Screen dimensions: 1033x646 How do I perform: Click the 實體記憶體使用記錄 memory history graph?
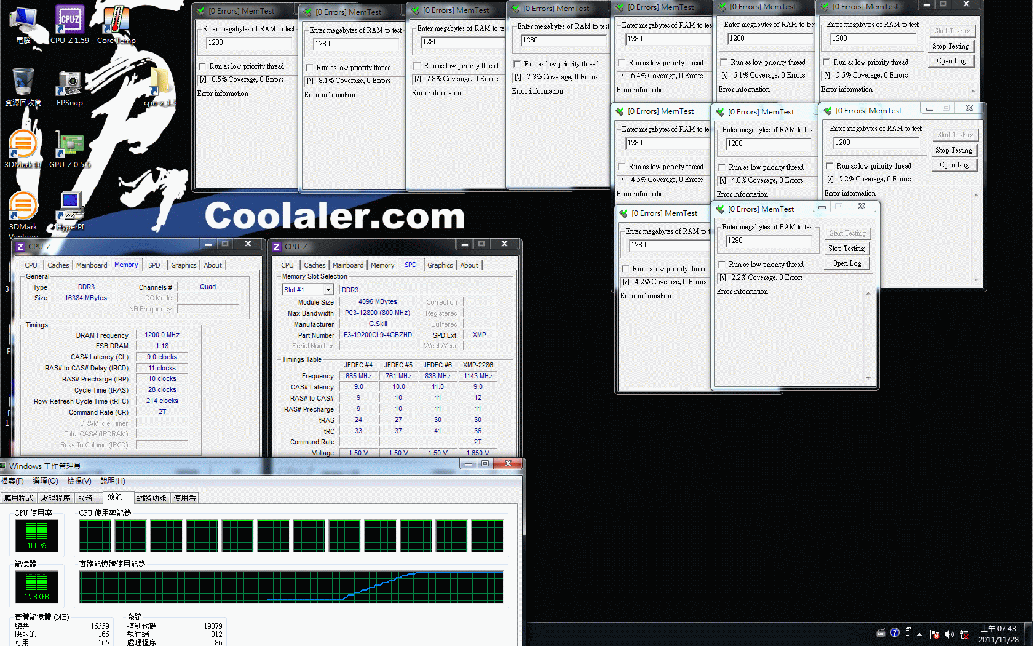point(291,587)
